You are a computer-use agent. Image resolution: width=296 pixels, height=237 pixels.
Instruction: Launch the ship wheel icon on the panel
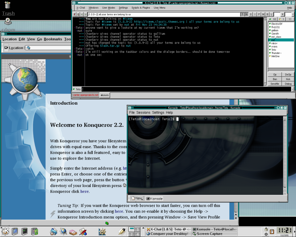point(102,232)
